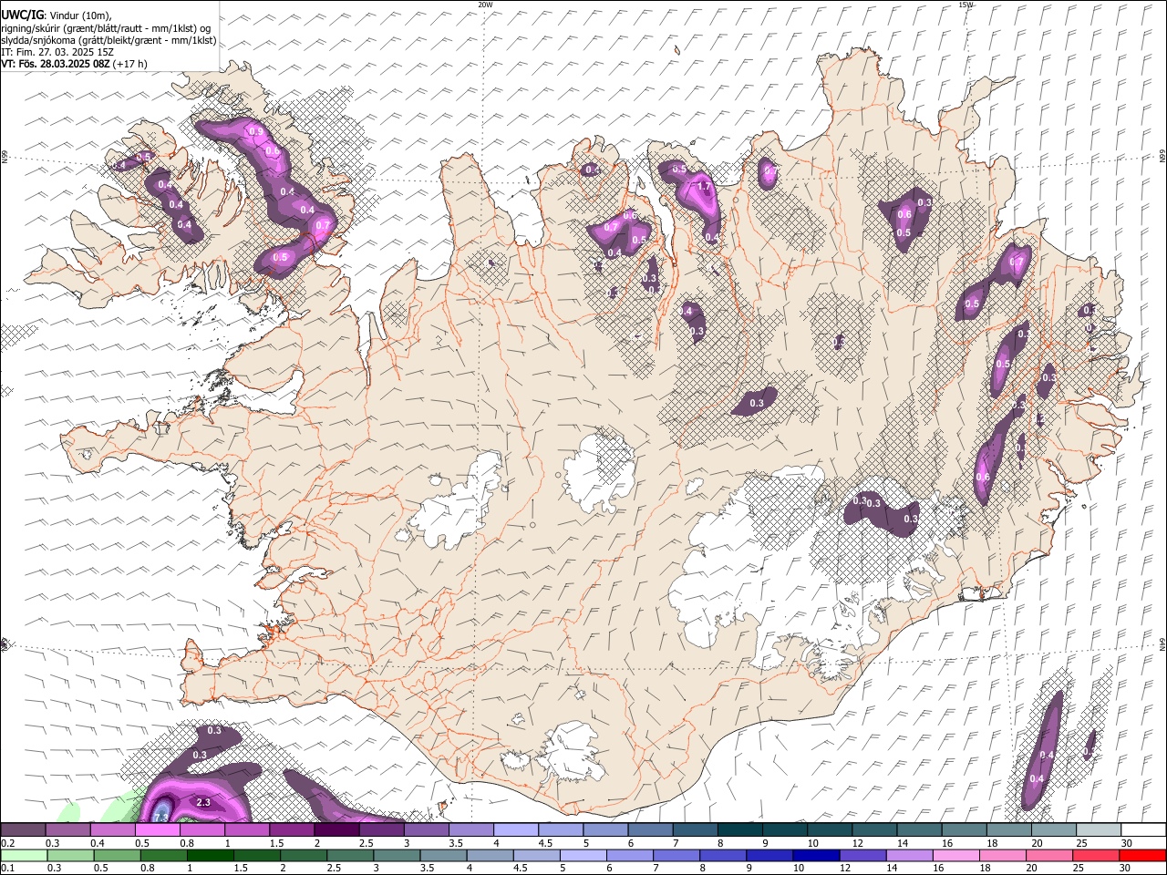The height and width of the screenshot is (875, 1167).
Task: Click the pale grey 25 swatch in upper legend
Action: 1100,830
